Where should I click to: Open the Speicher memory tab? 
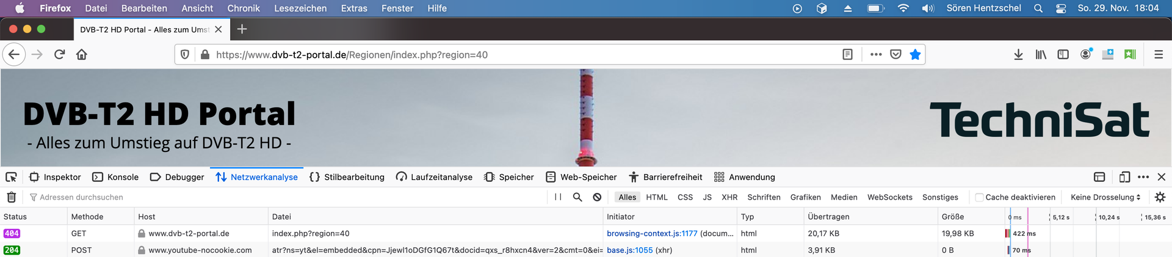click(x=508, y=177)
